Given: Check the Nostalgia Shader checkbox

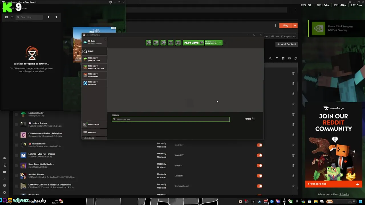Looking at the screenshot, I should (x=16, y=114).
